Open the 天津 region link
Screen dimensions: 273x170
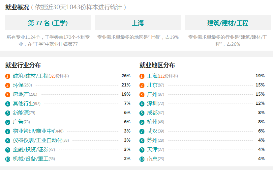tap(152, 150)
